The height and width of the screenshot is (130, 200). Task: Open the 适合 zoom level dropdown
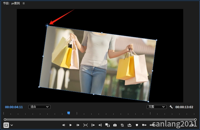40,107
